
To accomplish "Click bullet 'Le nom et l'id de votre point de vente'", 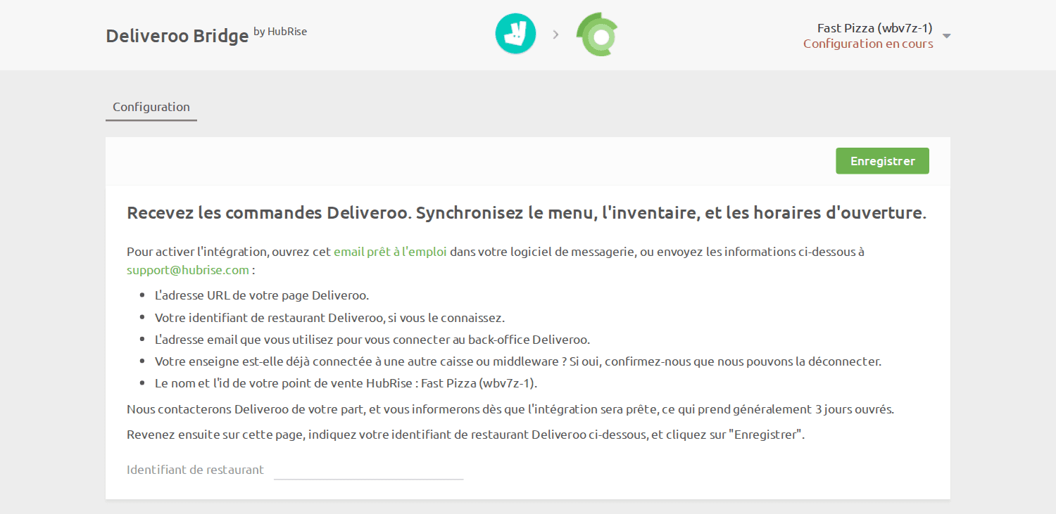I will [346, 384].
